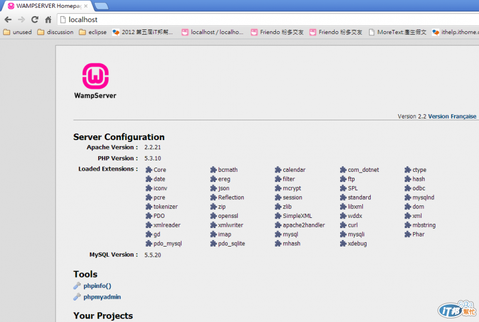This screenshot has height=322, width=479.
Task: Open the browser home button
Action: (x=48, y=20)
